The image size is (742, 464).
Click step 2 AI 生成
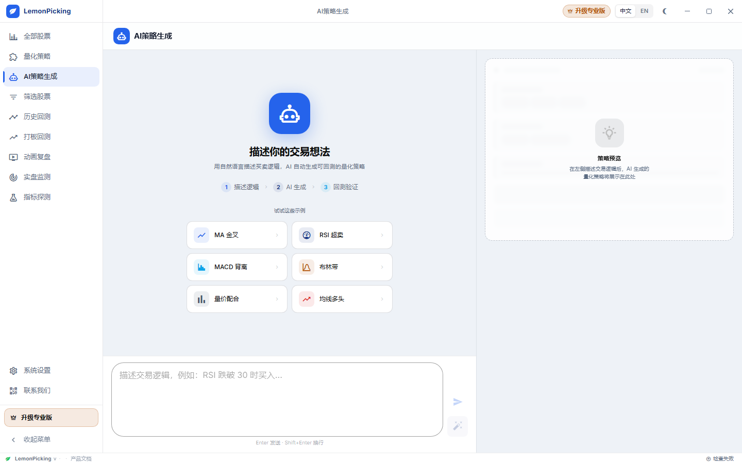(x=290, y=187)
